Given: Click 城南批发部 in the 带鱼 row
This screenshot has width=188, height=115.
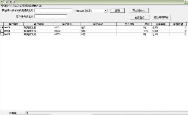Looking at the screenshot, I should (39, 31).
